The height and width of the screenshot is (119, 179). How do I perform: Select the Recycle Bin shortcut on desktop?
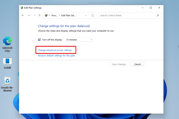[x=7, y=83]
